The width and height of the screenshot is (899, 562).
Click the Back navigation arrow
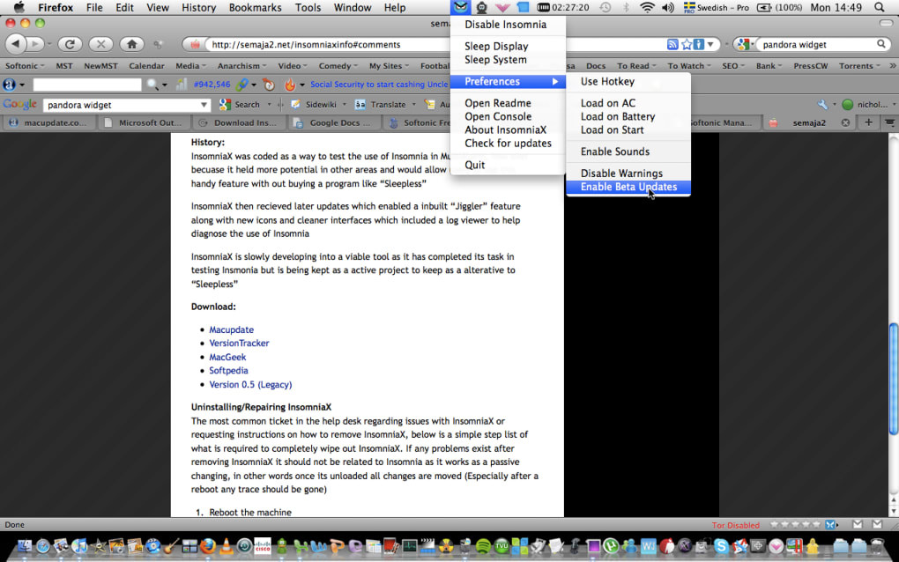point(16,44)
